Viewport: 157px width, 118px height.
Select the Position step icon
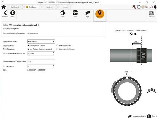[x=100, y=14]
